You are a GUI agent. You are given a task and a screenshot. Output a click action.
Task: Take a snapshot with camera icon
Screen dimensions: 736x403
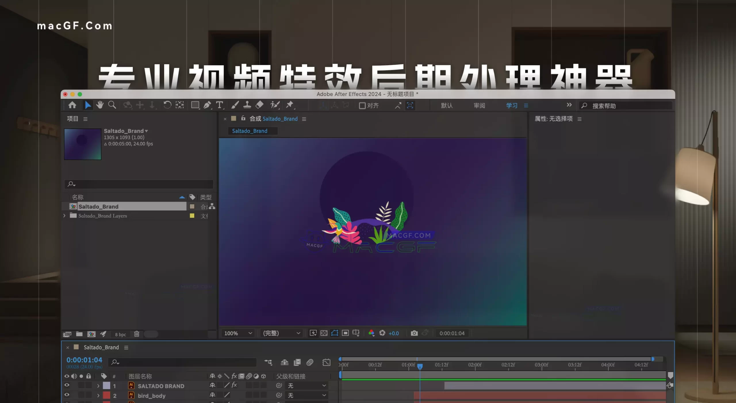(x=414, y=333)
